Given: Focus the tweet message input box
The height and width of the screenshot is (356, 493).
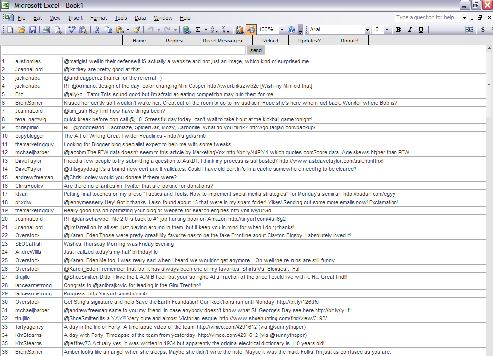Looking at the screenshot, I should pyautogui.click(x=123, y=50).
